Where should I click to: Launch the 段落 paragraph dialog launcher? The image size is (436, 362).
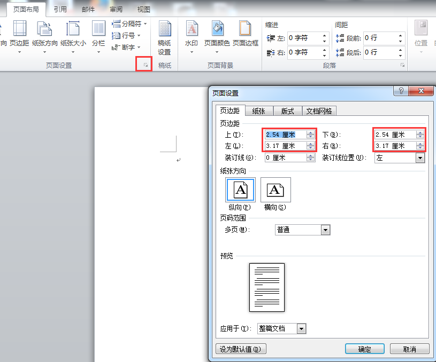tap(402, 65)
